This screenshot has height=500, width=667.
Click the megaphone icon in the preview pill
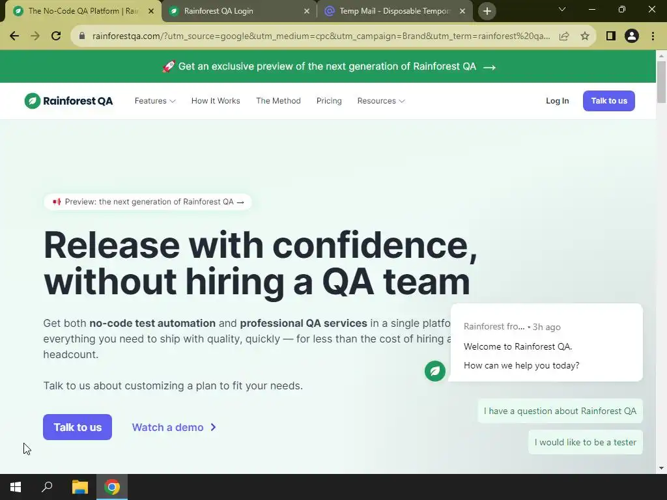(x=57, y=202)
